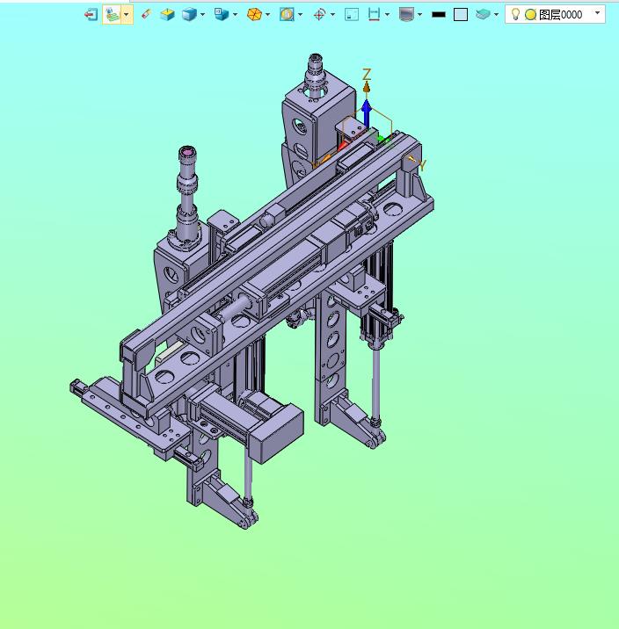Click the green Y axis handle
Screen dimensions: 619x629
[x=381, y=140]
